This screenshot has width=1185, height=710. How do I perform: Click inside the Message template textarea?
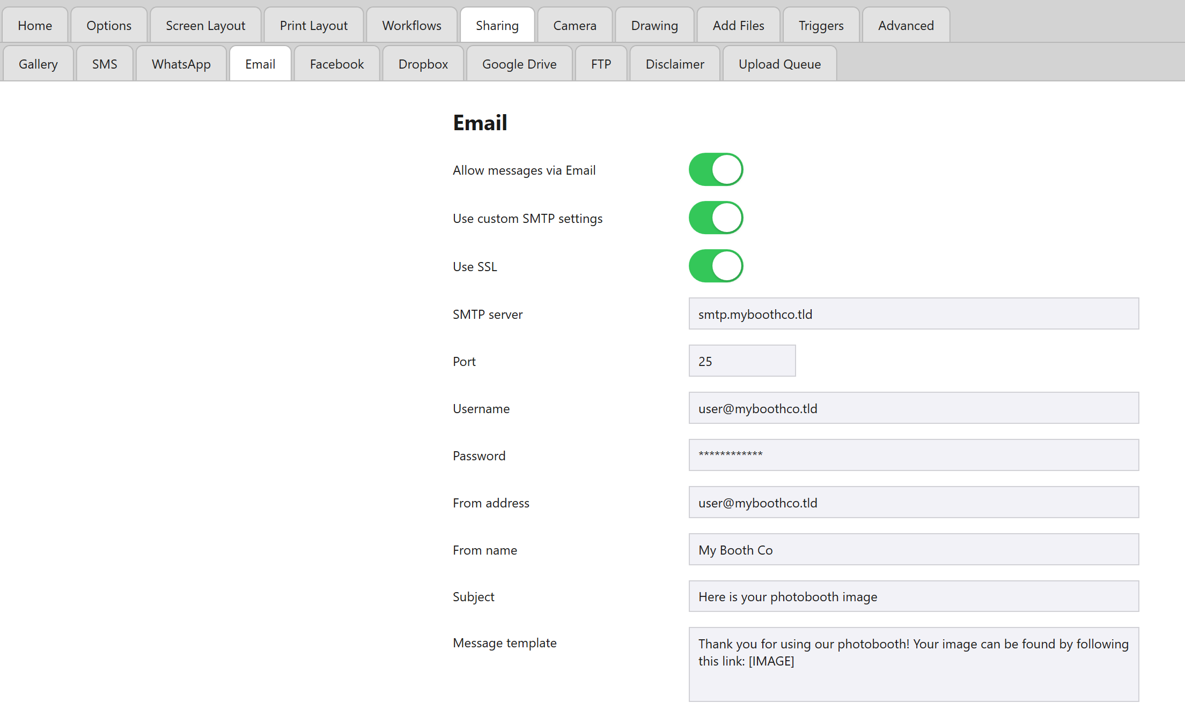pyautogui.click(x=914, y=664)
